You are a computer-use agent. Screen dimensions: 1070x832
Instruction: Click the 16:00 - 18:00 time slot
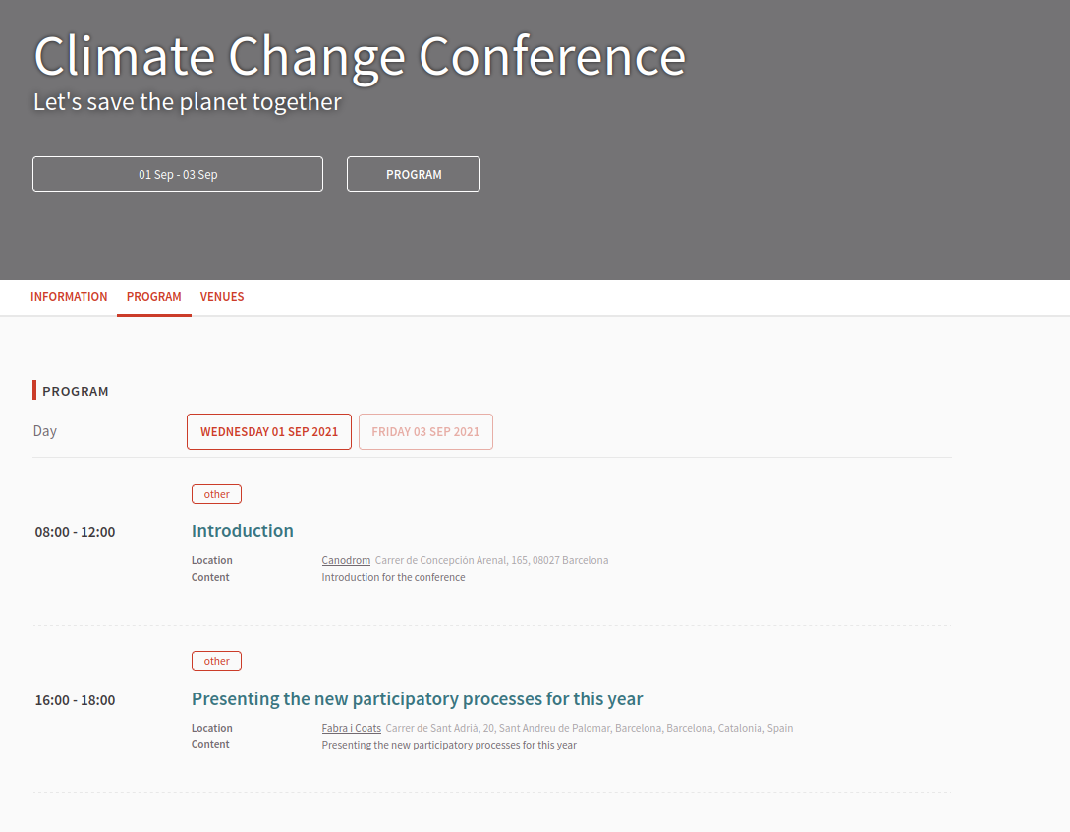coord(75,700)
